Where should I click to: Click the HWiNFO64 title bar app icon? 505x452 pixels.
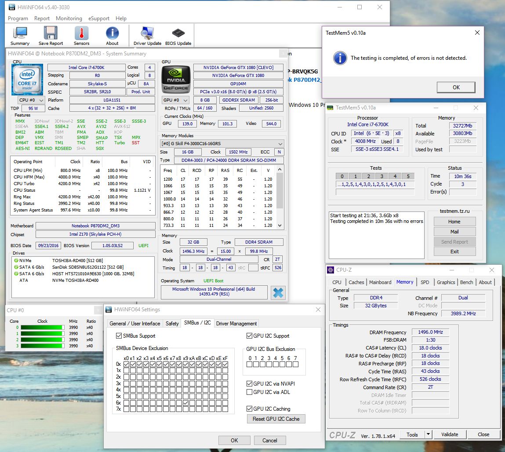tap(11, 7)
